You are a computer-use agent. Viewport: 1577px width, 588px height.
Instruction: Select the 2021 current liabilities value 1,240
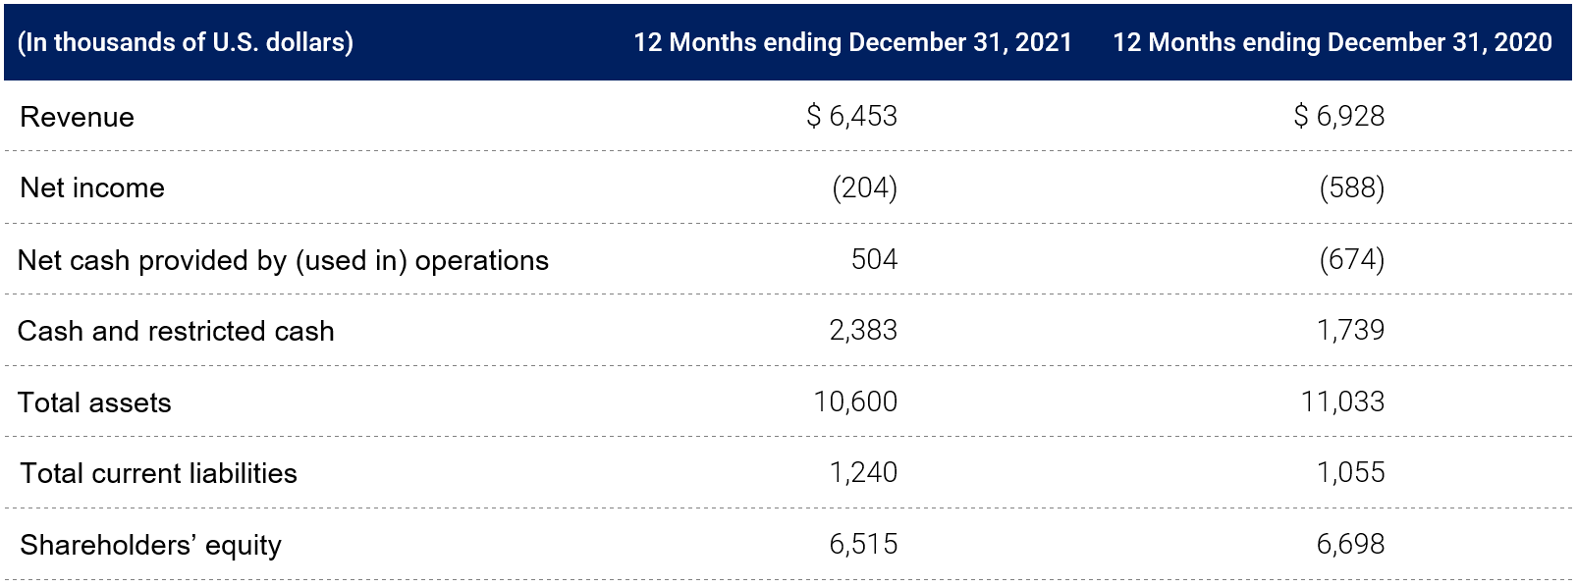click(863, 472)
